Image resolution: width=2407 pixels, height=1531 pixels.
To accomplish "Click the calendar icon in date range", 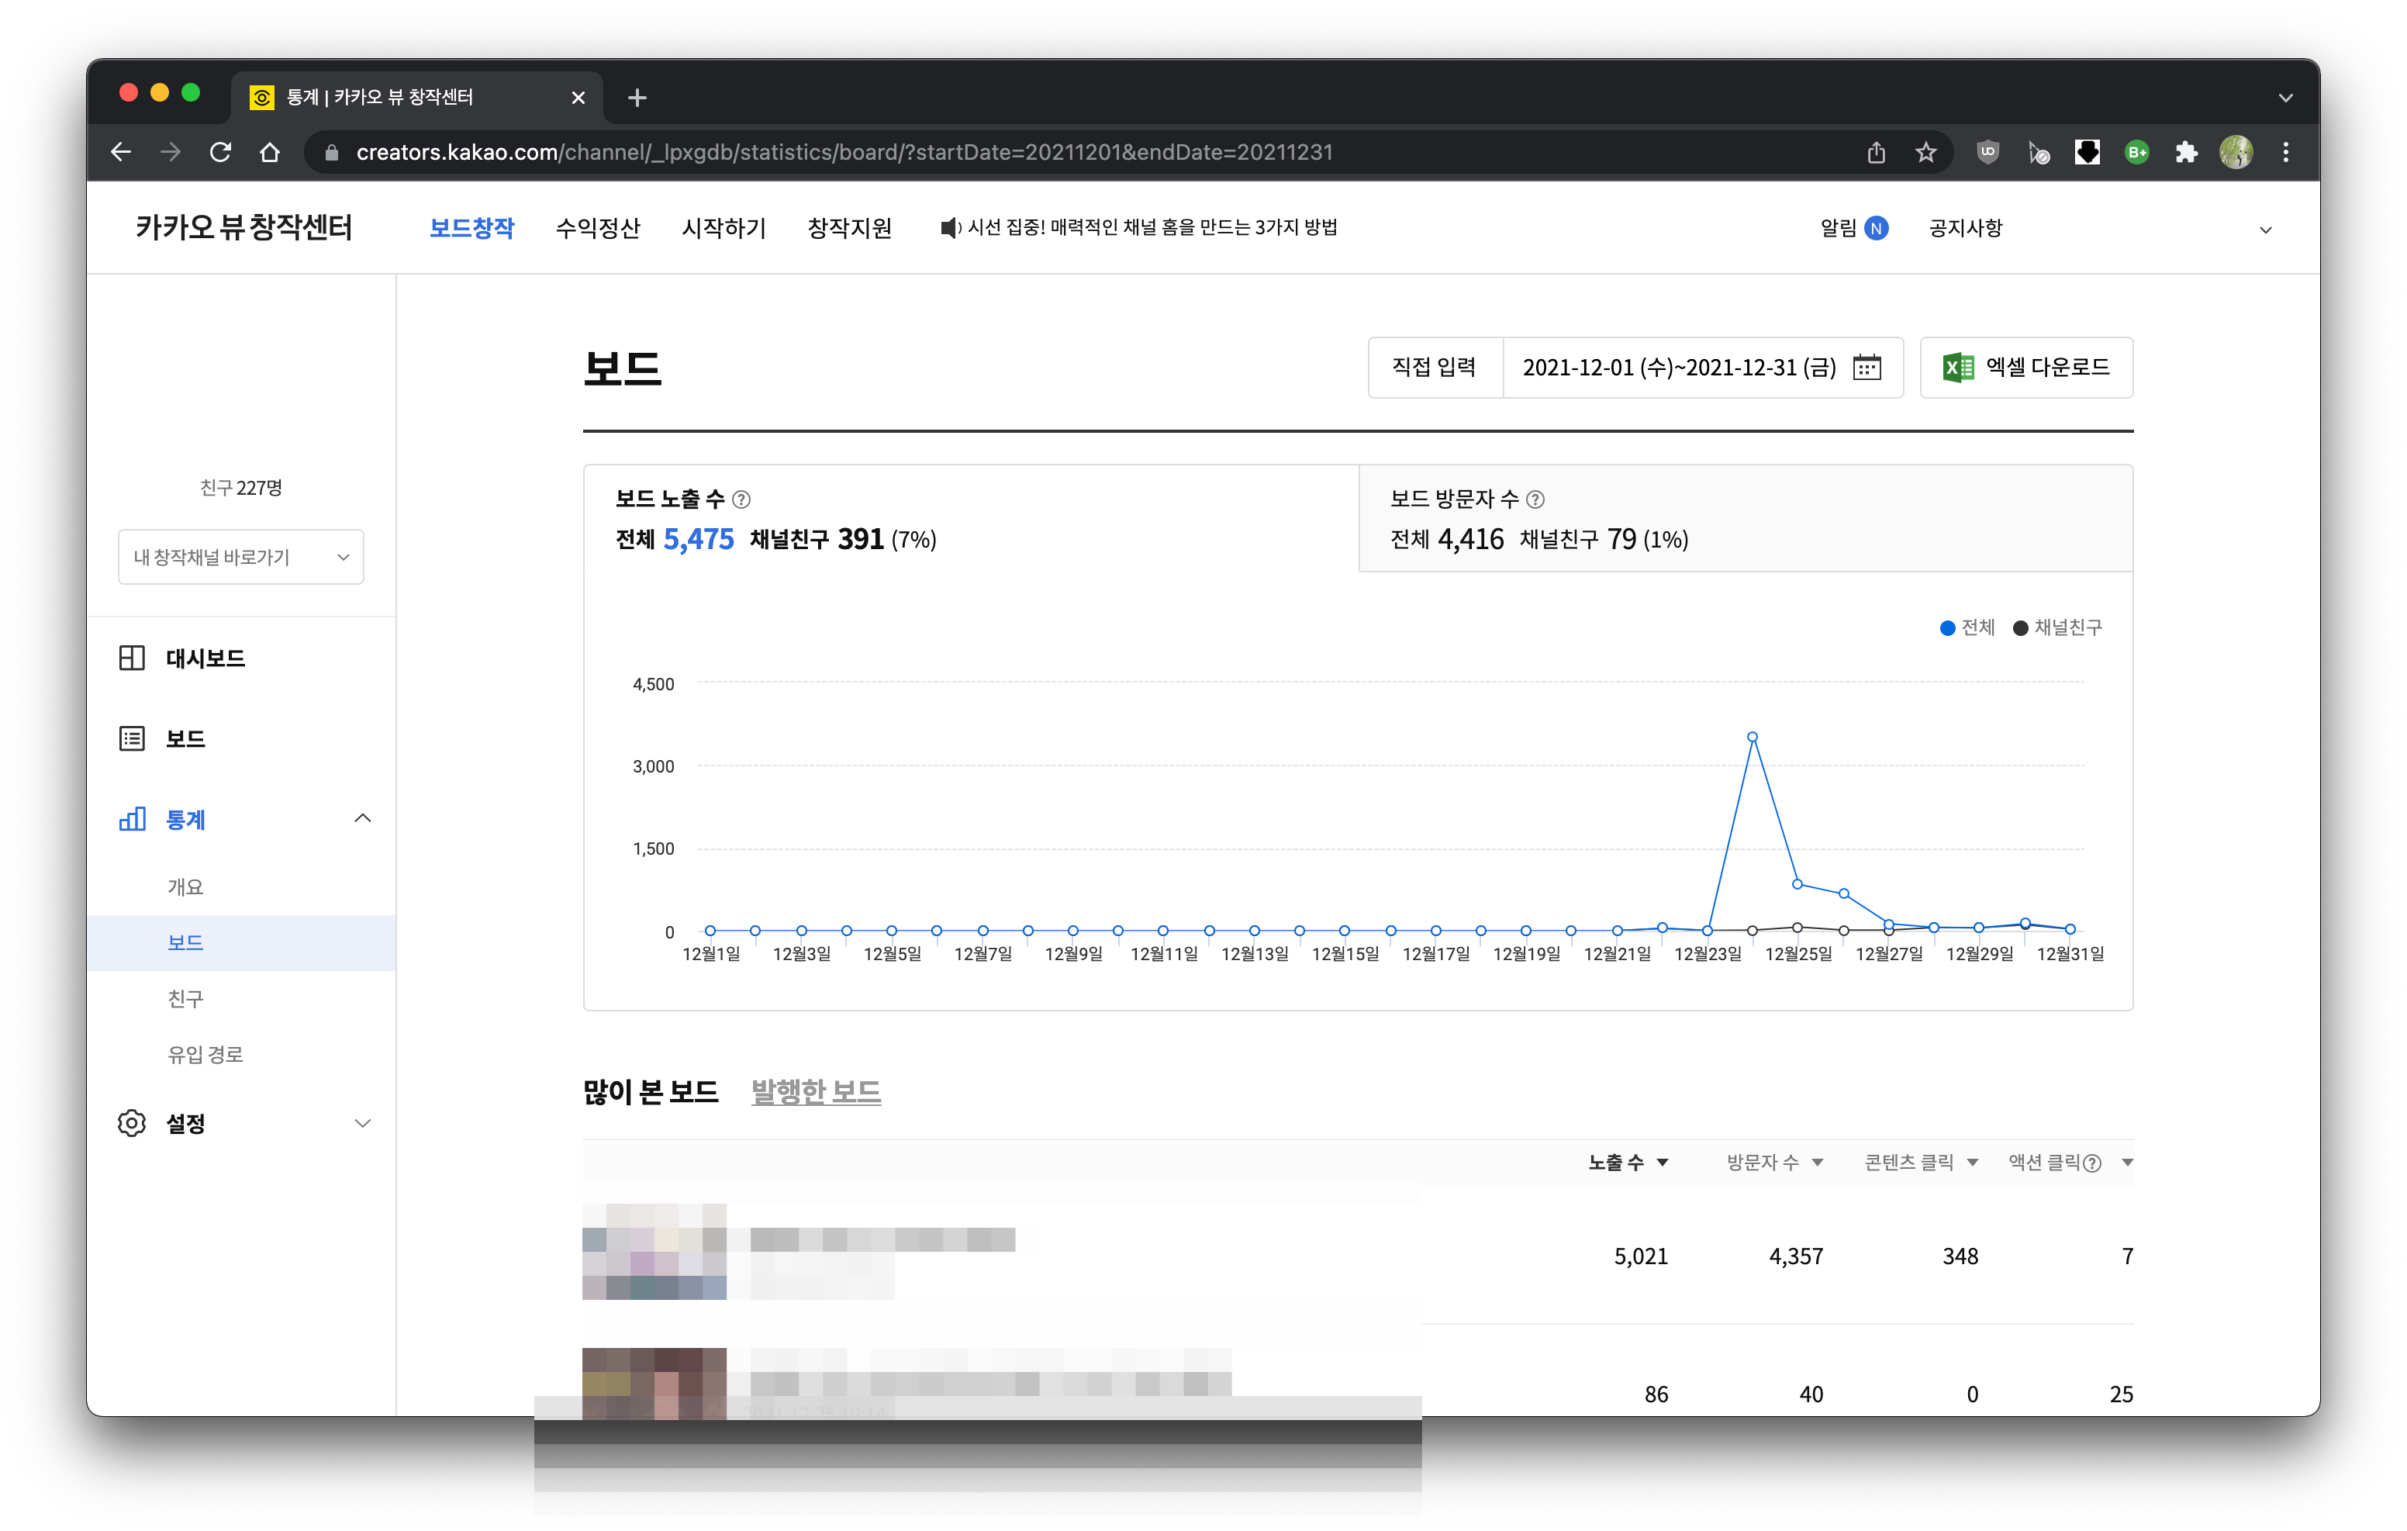I will (x=1867, y=367).
